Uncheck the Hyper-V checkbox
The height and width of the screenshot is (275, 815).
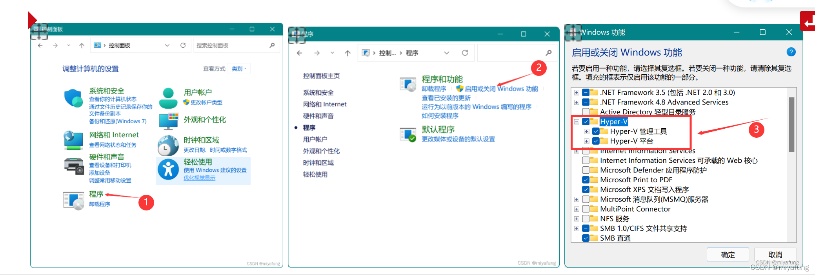coord(586,121)
